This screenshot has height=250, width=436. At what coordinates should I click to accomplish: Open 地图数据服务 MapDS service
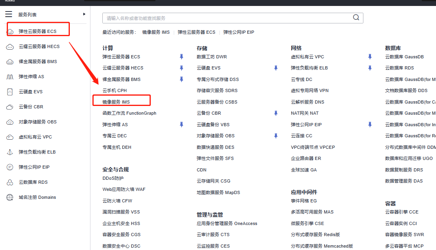(x=218, y=192)
